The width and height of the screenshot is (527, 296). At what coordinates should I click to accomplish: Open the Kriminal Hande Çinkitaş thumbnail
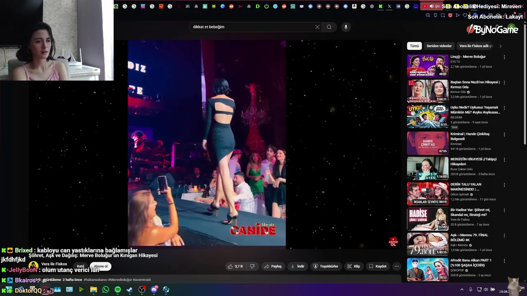(427, 143)
